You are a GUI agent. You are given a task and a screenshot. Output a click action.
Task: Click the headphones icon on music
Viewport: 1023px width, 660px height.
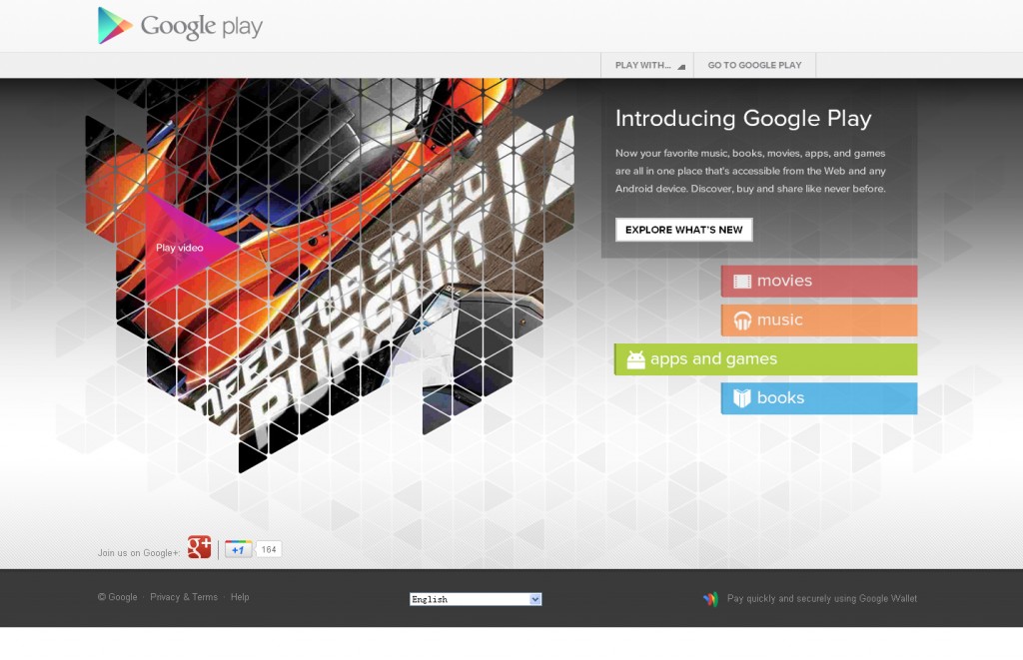(x=742, y=321)
